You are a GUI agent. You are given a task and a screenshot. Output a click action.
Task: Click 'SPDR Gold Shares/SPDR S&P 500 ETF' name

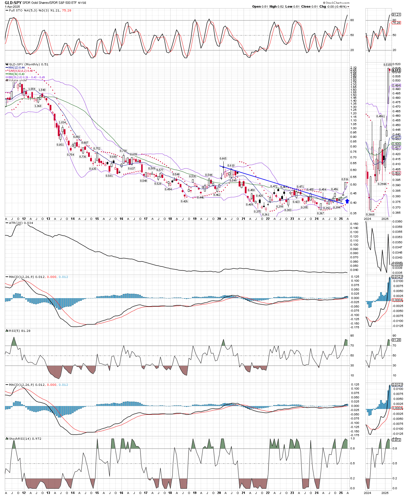coord(49,2)
